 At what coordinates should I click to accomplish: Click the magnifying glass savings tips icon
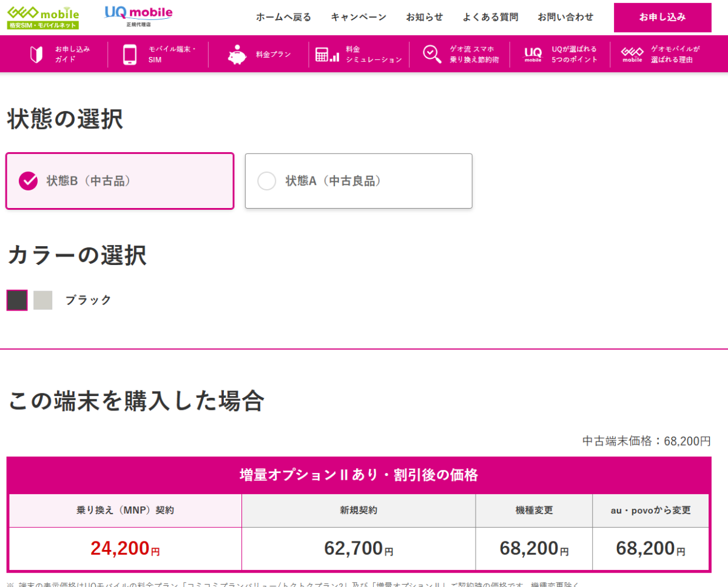coord(432,55)
